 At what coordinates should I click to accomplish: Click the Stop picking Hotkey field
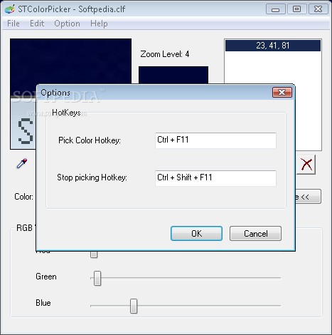(x=215, y=178)
